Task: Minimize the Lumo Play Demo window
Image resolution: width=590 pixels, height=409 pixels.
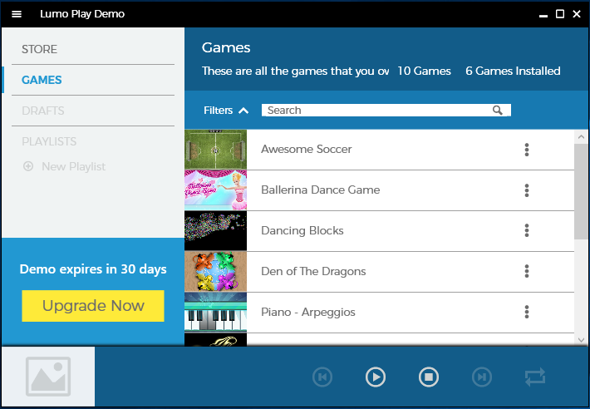Action: point(543,15)
